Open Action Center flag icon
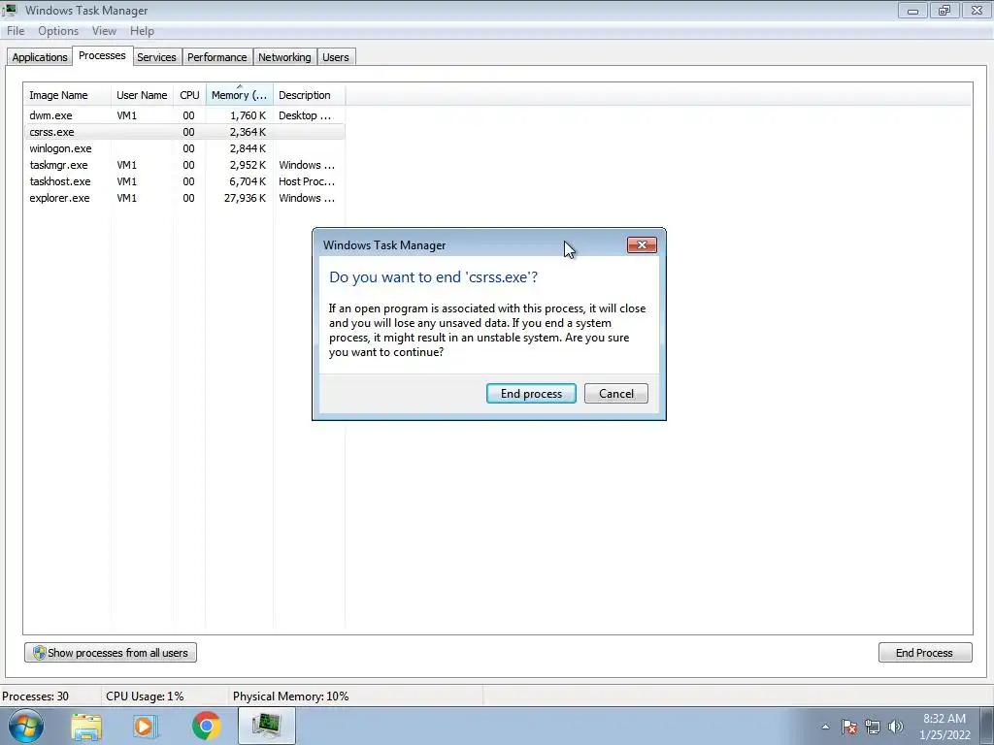 (x=849, y=727)
